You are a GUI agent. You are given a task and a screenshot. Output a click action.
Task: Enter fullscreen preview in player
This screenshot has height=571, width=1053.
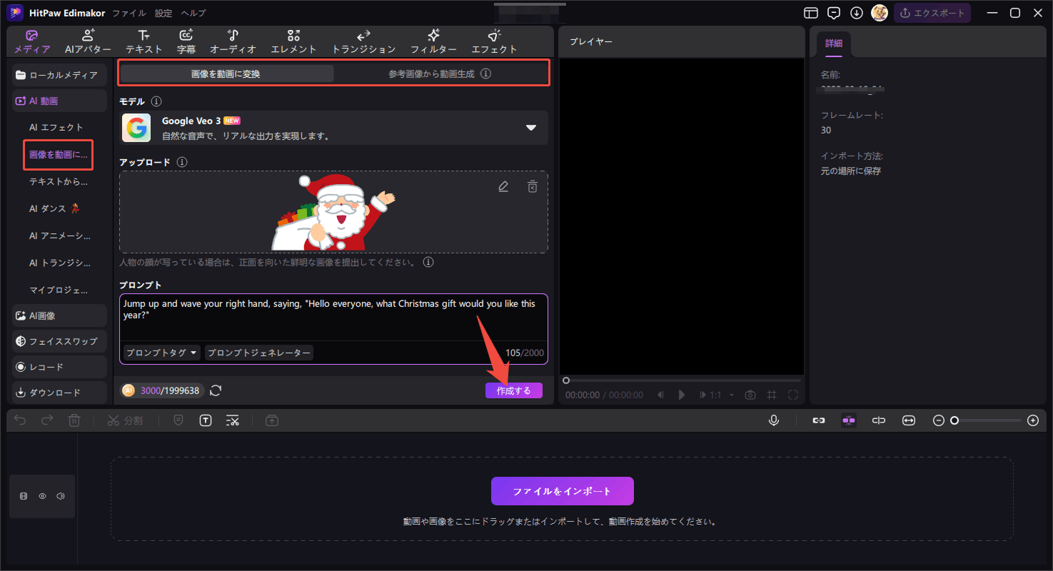(793, 395)
